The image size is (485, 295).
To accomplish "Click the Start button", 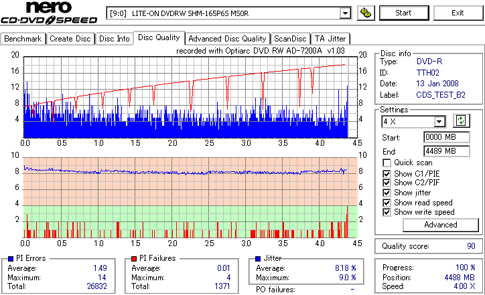I will tap(404, 13).
